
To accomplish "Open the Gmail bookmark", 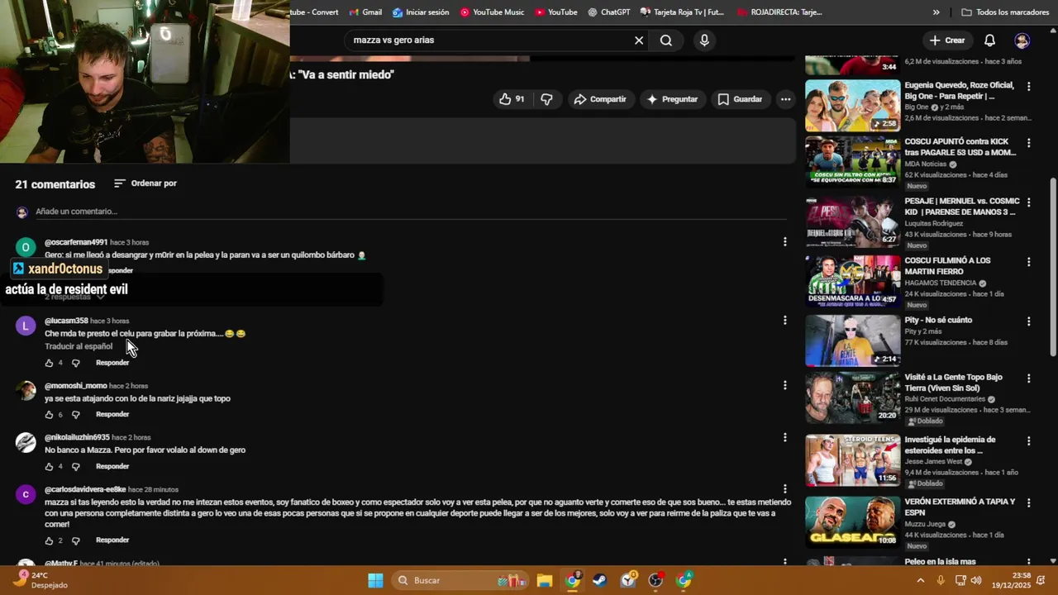I will tap(365, 12).
